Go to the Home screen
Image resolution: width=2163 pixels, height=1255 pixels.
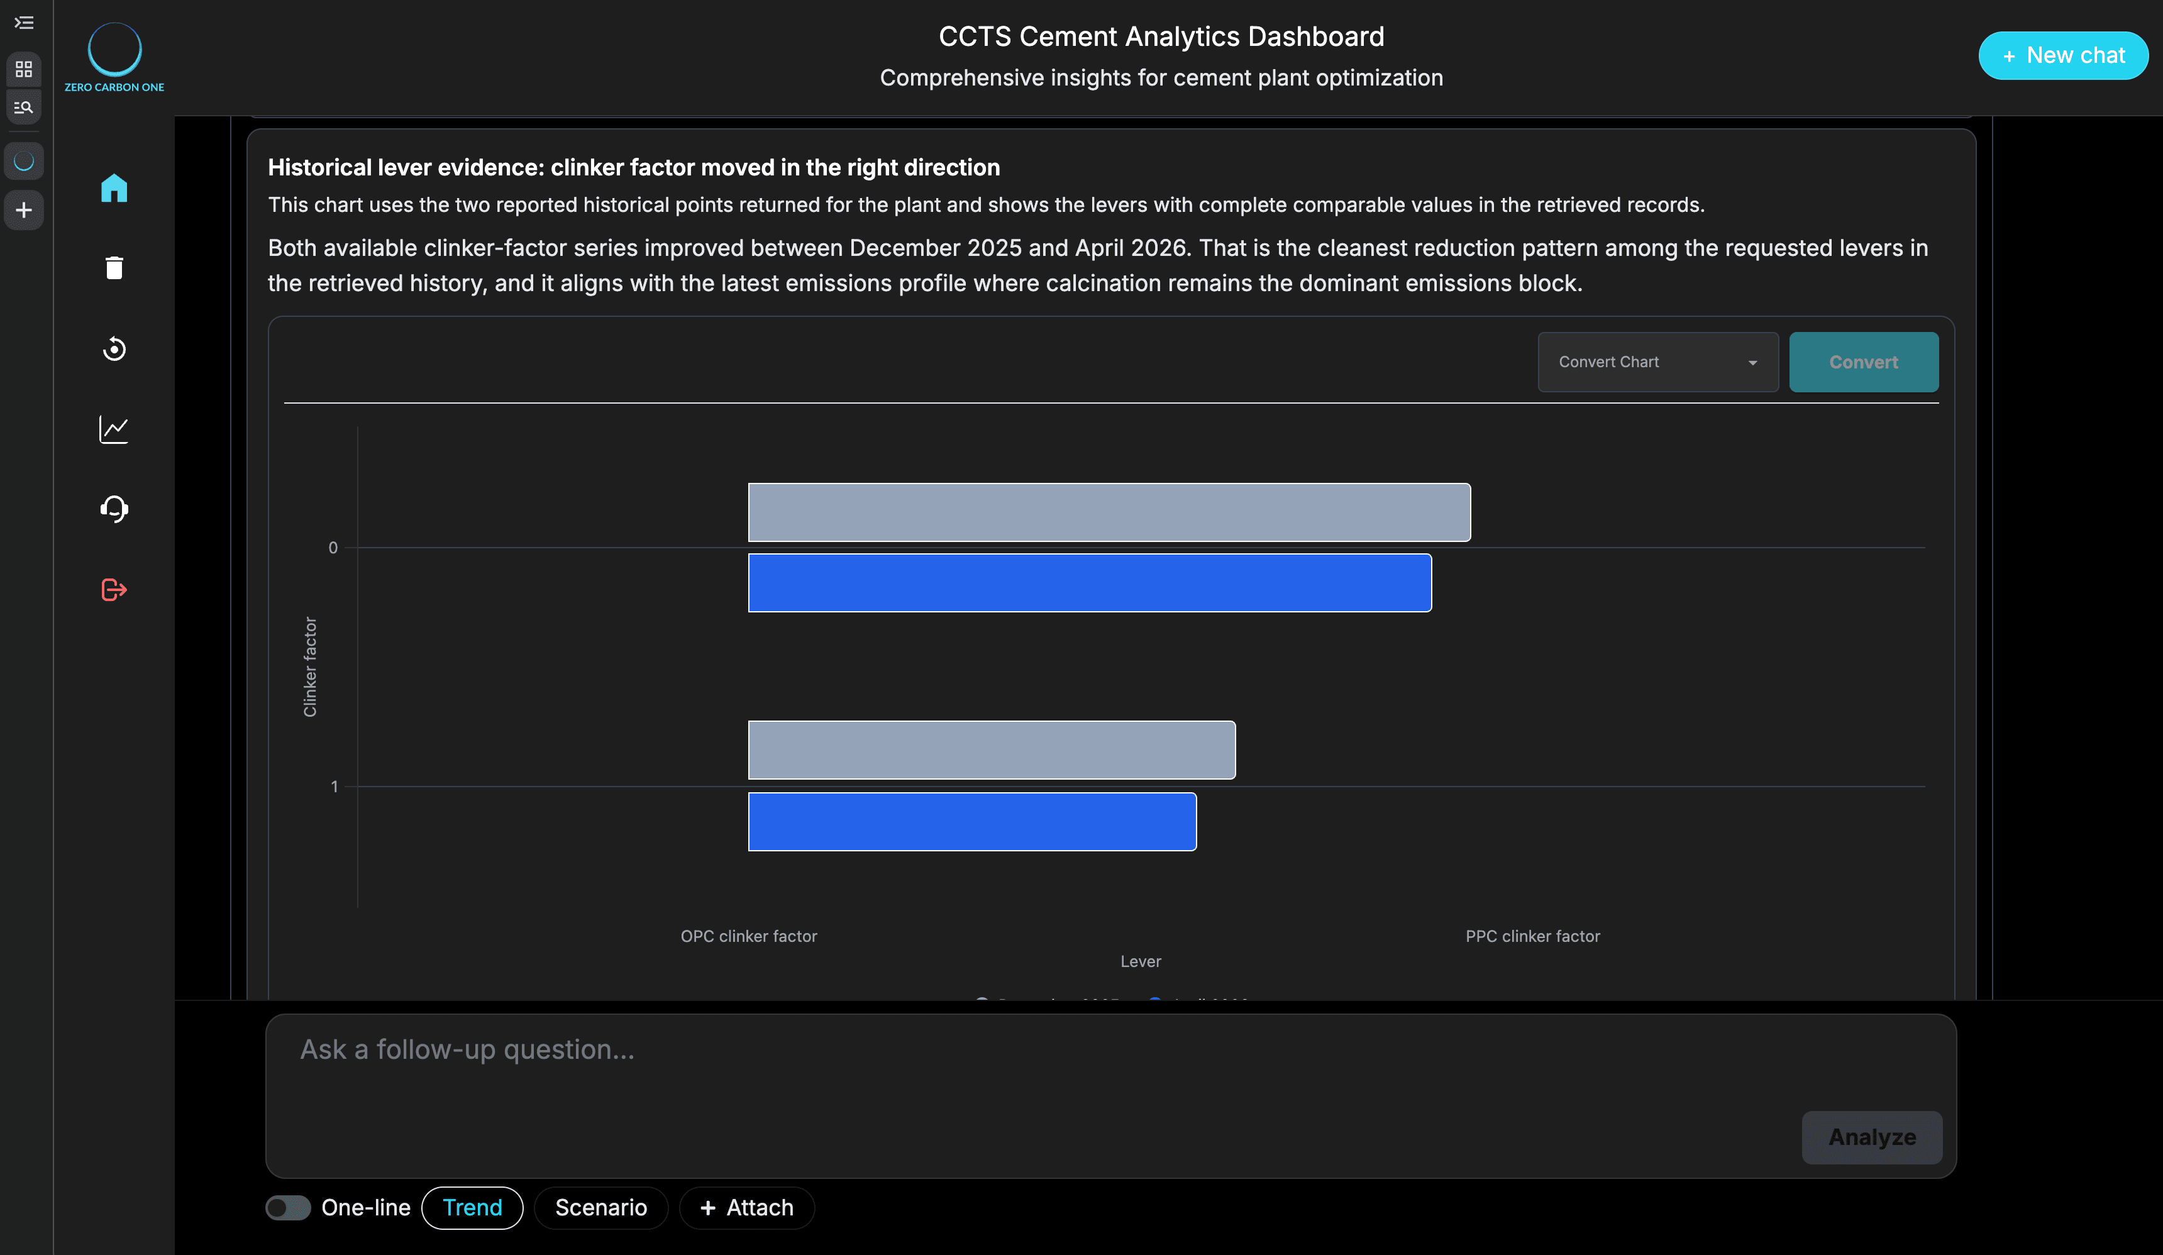click(113, 188)
